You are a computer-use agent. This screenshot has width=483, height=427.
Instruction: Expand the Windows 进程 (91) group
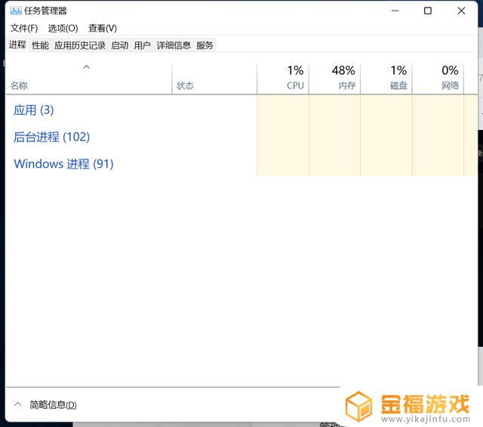click(x=63, y=164)
